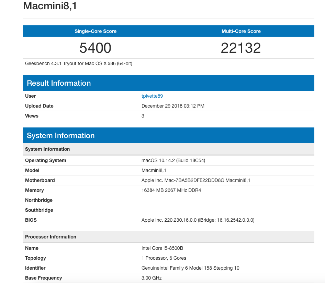Select the Identifier row label

pos(35,268)
